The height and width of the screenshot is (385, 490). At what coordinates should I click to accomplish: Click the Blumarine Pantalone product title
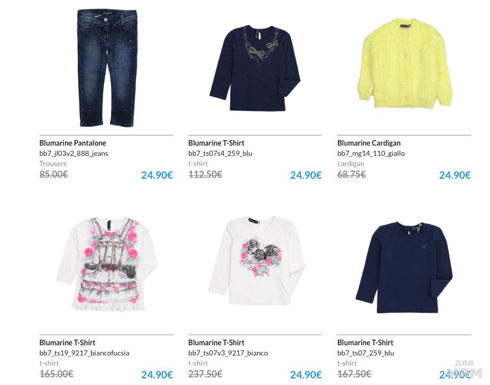pyautogui.click(x=72, y=143)
